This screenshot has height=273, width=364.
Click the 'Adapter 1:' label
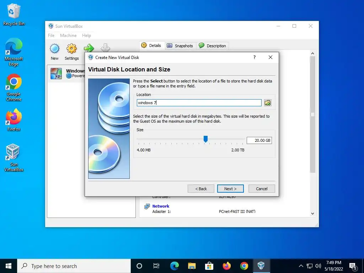click(x=161, y=211)
